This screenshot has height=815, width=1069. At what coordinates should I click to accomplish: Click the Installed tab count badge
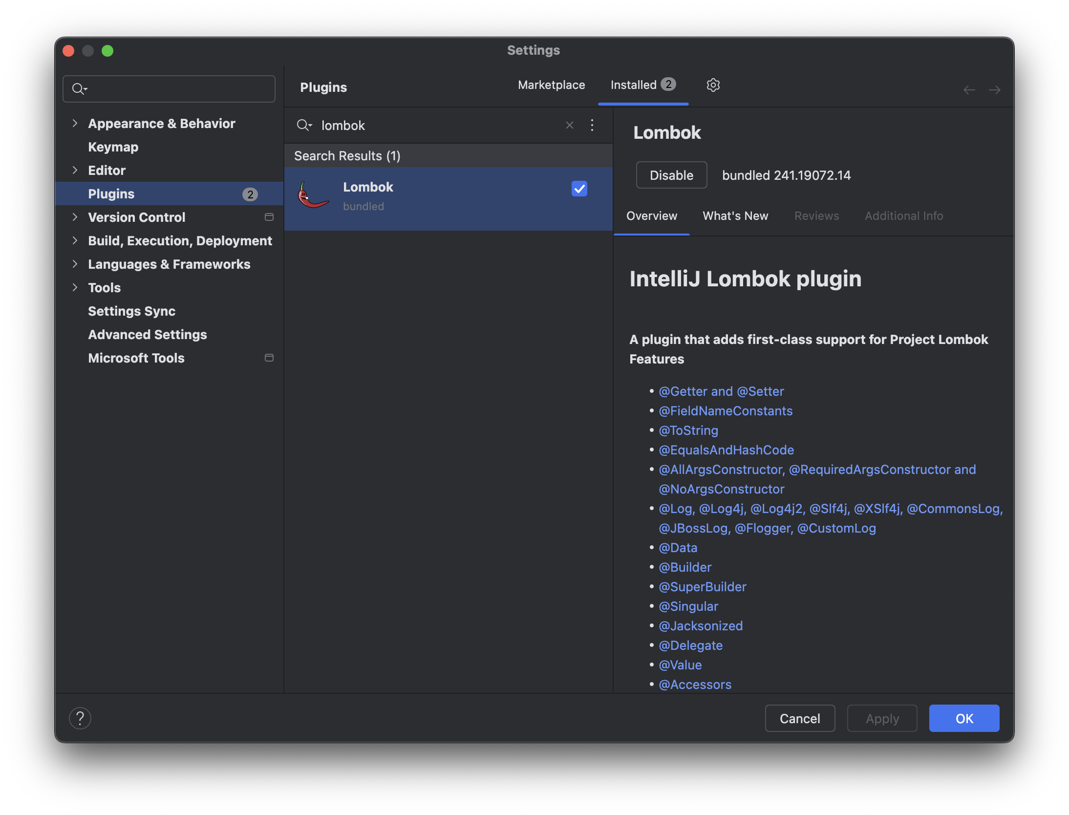668,85
